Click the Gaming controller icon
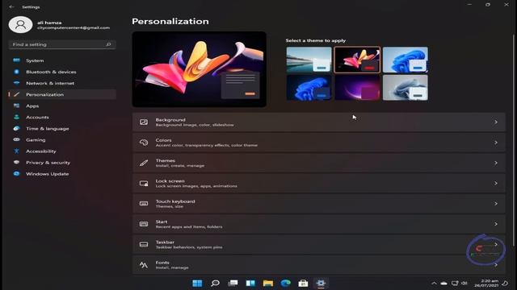The height and width of the screenshot is (290, 517). coord(16,139)
